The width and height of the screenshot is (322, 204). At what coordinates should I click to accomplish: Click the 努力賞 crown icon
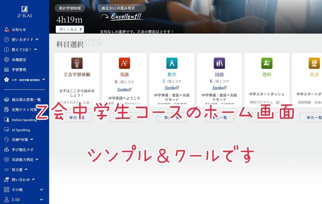[6, 170]
